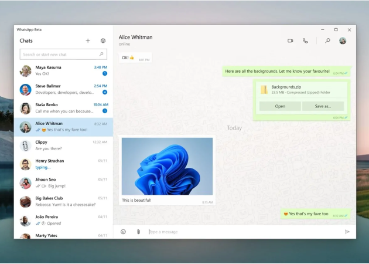Screen dimensions: 369x264
Task: Start a new chat with plus icon
Action: (x=88, y=41)
